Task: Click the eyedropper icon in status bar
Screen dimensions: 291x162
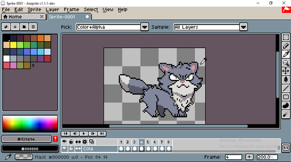Action: click(8, 157)
